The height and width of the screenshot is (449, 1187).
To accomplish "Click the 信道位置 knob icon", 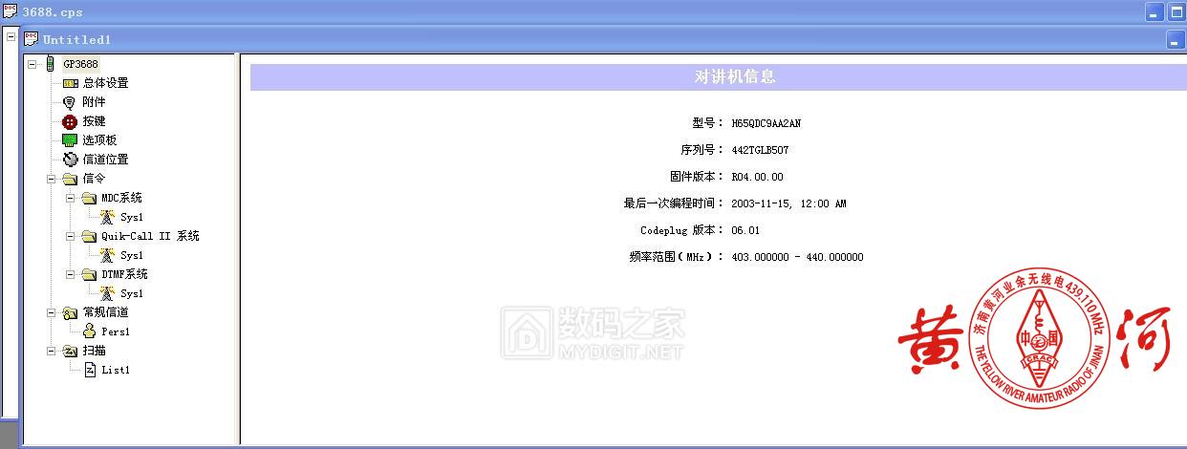I will (70, 160).
